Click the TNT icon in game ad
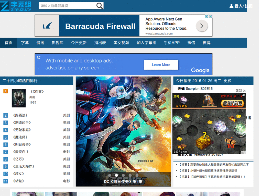 pos(231,143)
